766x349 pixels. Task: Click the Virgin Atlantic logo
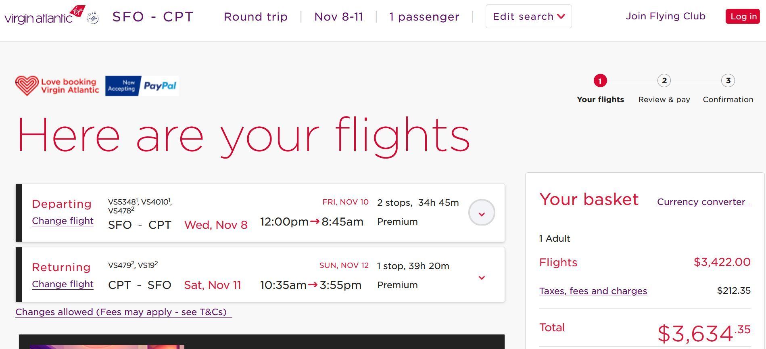(45, 15)
